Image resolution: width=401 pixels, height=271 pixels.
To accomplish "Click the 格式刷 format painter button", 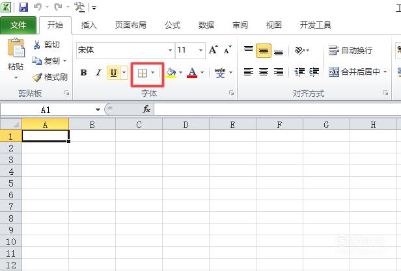I will (50, 77).
